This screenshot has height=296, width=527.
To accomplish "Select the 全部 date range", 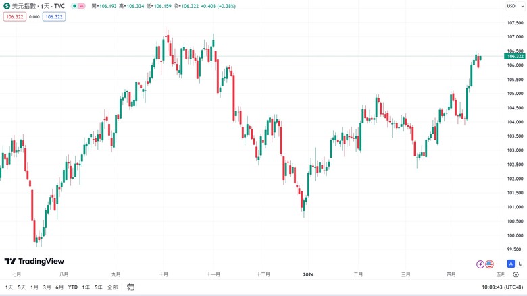I will click(x=113, y=287).
